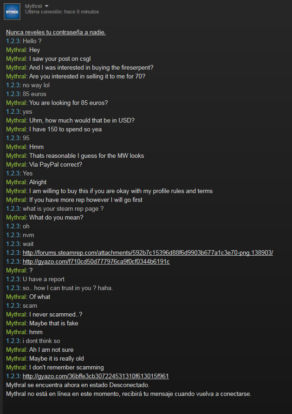
Task: Click the 'Desconectado' status notification line
Action: (x=78, y=385)
